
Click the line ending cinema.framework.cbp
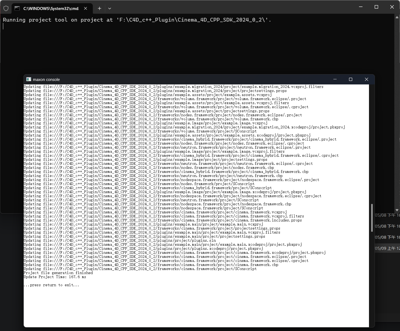click(x=151, y=265)
